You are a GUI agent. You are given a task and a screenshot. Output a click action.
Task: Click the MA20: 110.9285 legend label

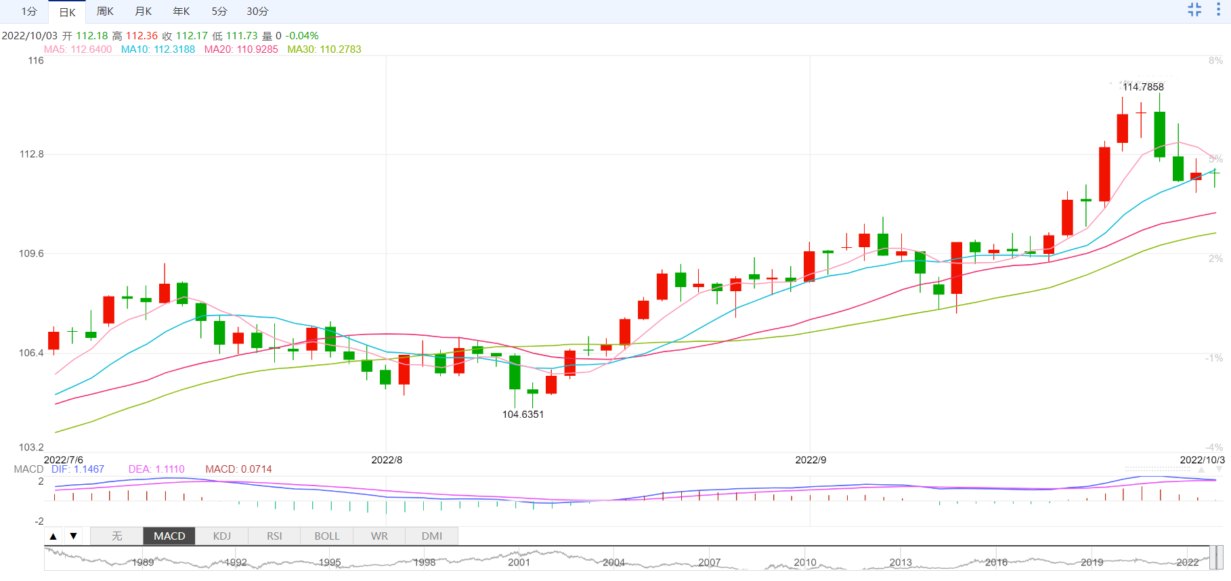pyautogui.click(x=241, y=49)
